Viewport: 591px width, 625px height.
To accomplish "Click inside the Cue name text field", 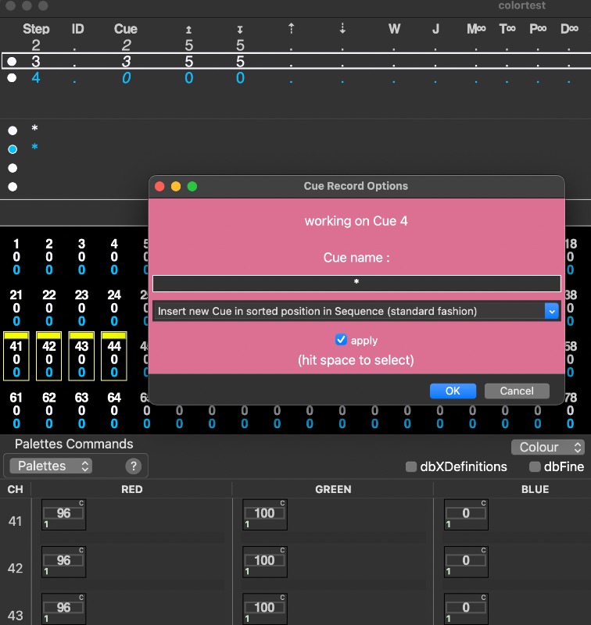I will (356, 283).
